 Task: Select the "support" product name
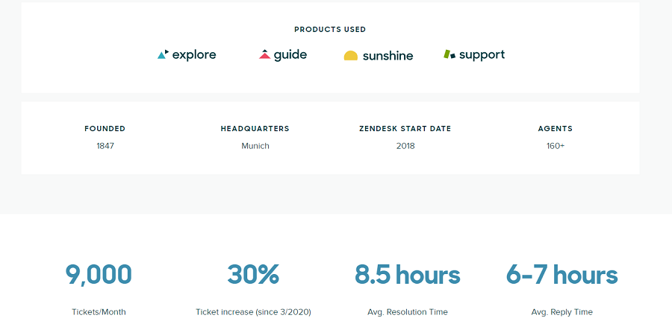(482, 55)
